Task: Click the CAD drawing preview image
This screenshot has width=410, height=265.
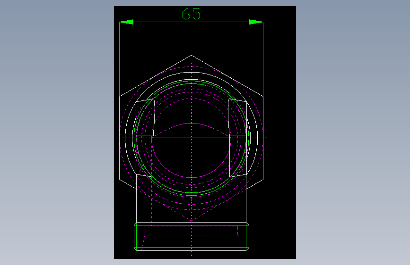Action: click(205, 132)
